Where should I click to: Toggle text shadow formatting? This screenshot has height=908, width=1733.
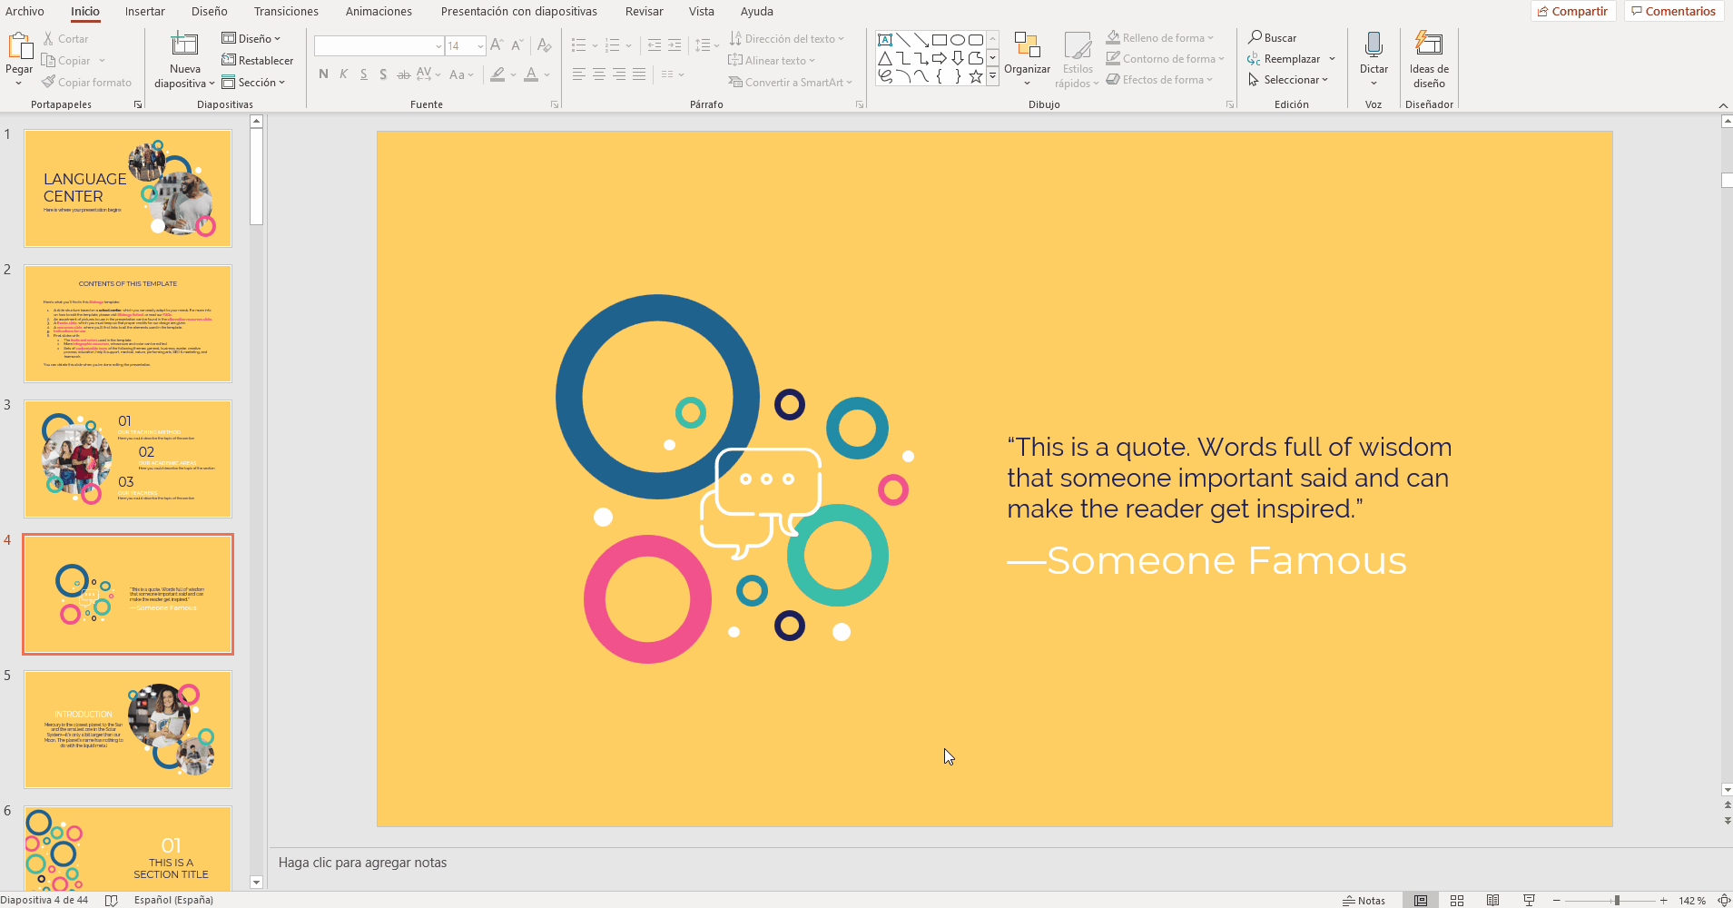pyautogui.click(x=383, y=74)
